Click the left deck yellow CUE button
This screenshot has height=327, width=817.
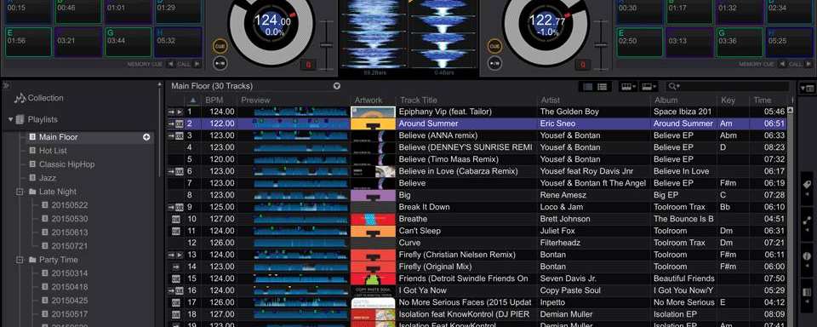pos(220,47)
